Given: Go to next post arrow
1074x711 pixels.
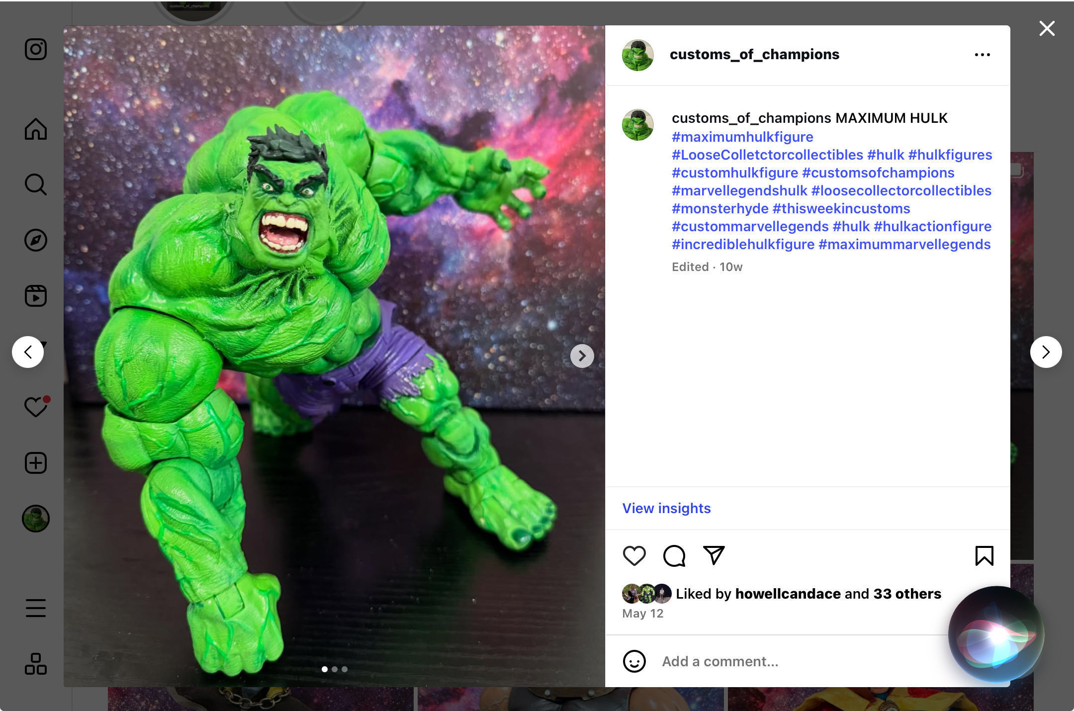Looking at the screenshot, I should [x=1046, y=352].
